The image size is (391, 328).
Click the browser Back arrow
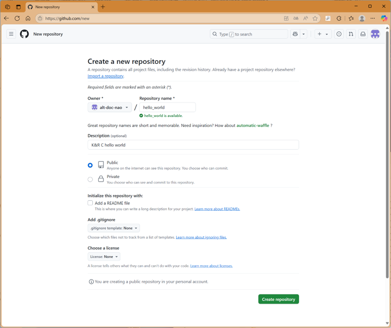[7, 18]
